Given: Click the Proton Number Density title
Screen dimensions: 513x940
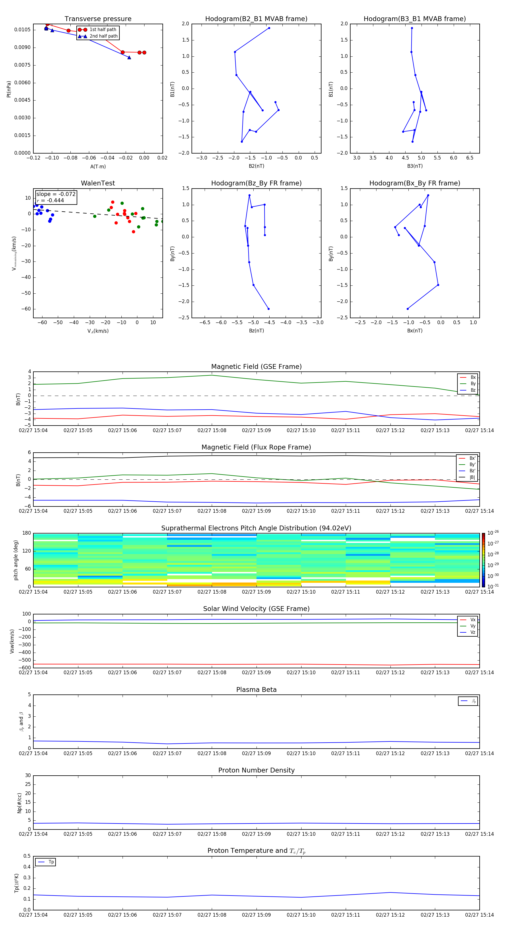Looking at the screenshot, I should point(256,770).
